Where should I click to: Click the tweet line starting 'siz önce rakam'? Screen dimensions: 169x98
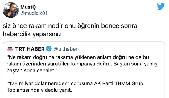pyautogui.click(x=70, y=26)
